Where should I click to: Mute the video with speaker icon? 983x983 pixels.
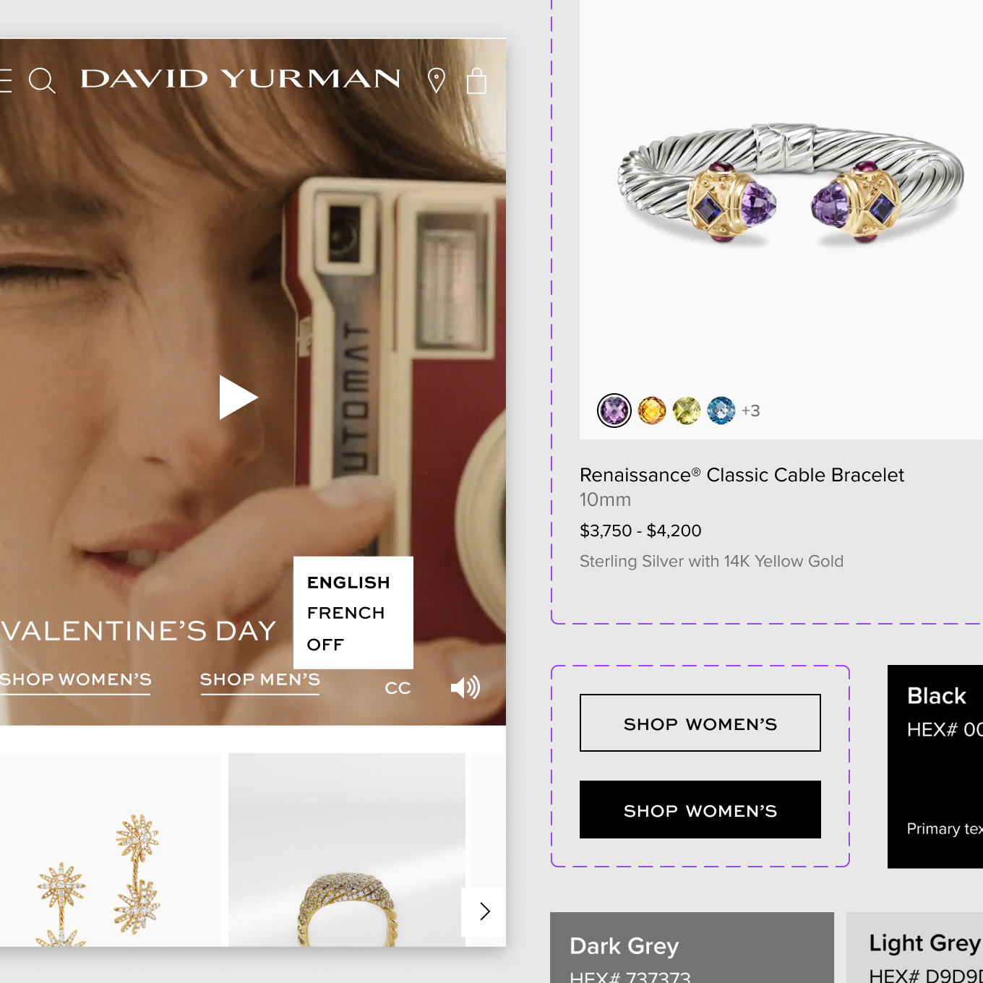point(465,687)
